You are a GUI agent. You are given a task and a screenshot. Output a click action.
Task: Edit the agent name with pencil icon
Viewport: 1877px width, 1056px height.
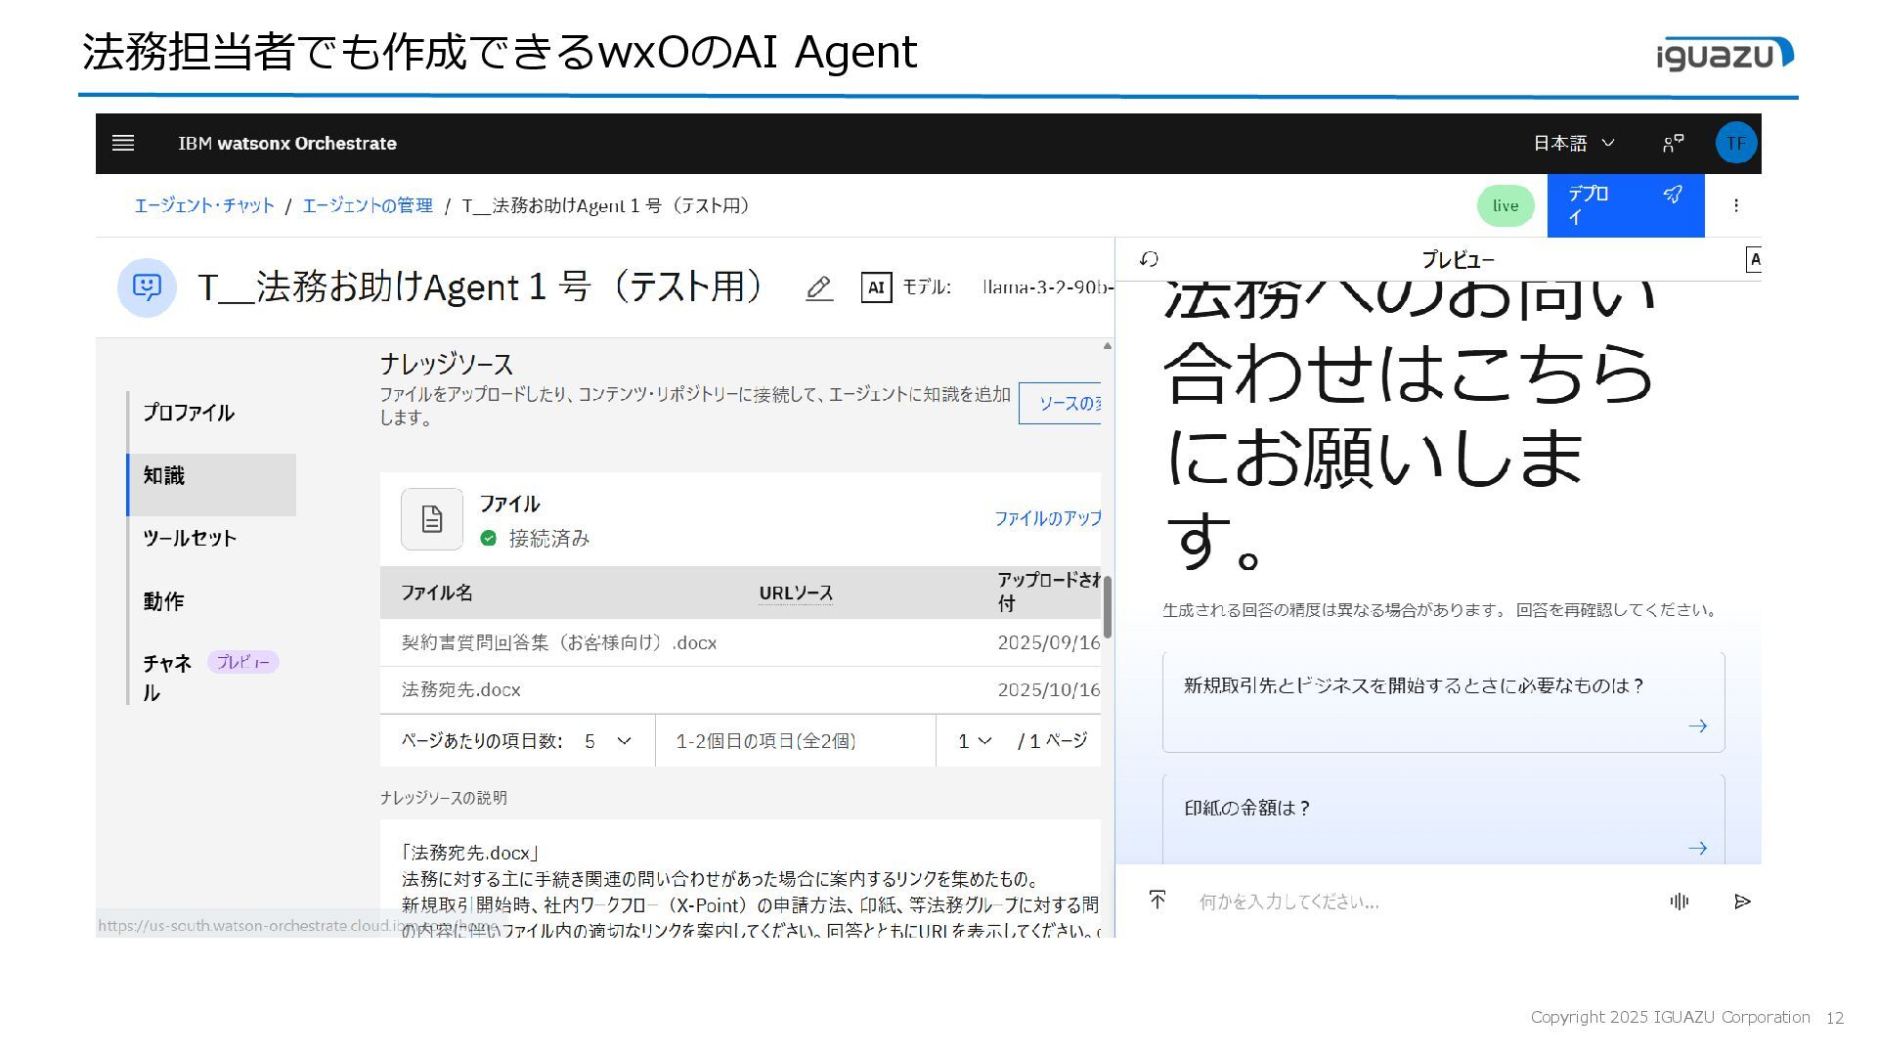819,288
